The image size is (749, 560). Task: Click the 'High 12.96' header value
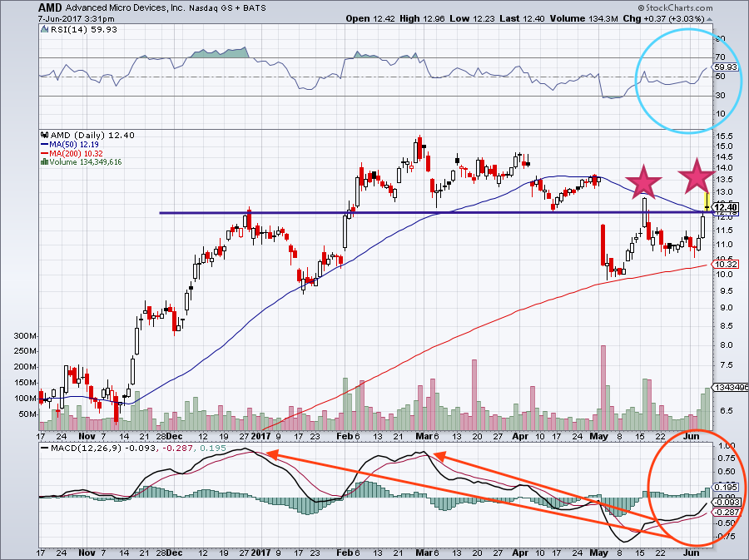tap(422, 18)
